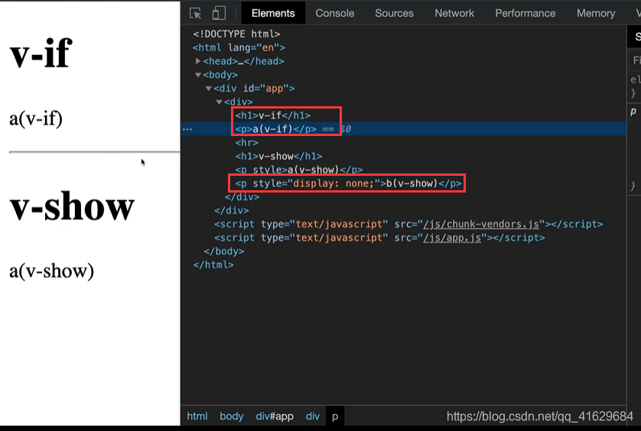This screenshot has height=431, width=641.
Task: Activate the inspect element picker icon
Action: [195, 13]
